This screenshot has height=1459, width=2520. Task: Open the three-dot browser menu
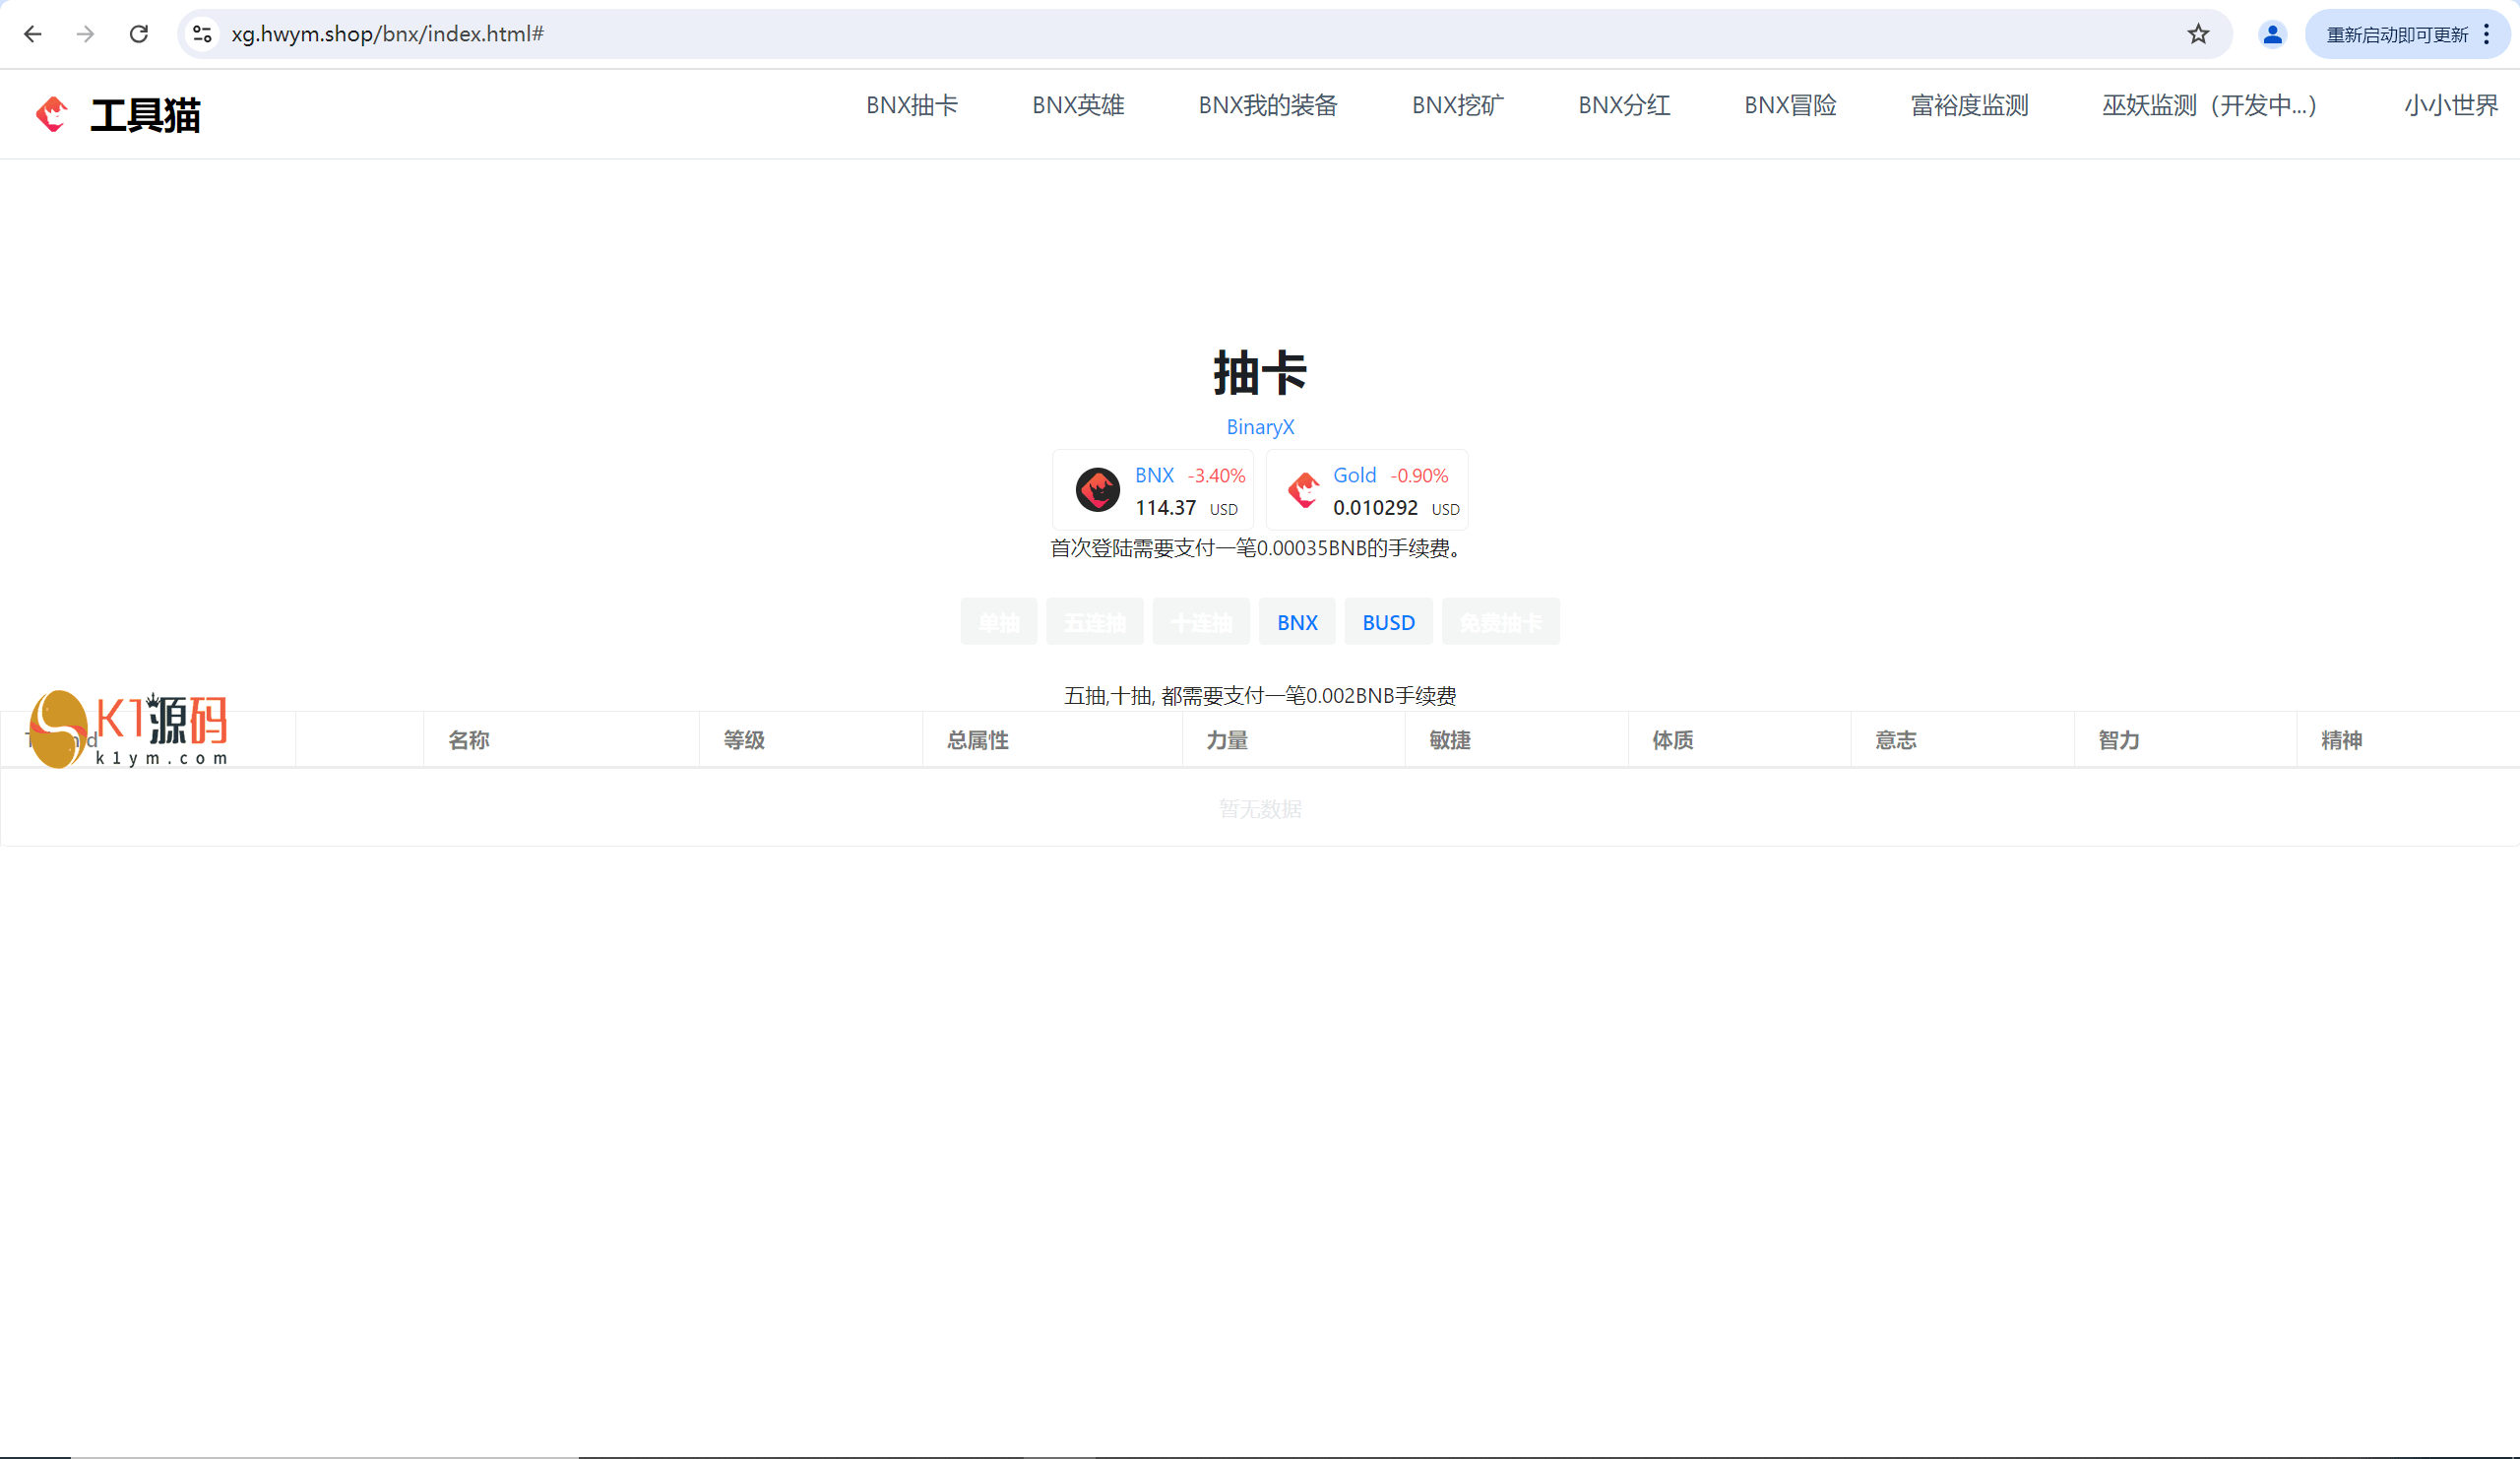pyautogui.click(x=2486, y=34)
